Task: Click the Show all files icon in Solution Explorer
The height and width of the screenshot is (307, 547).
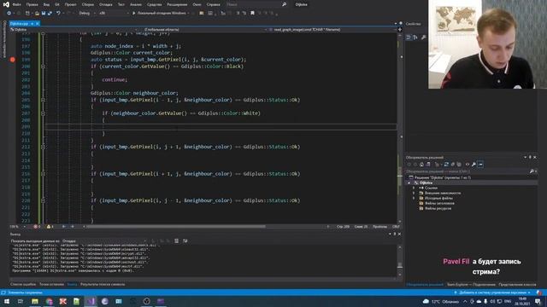Action: (x=459, y=165)
